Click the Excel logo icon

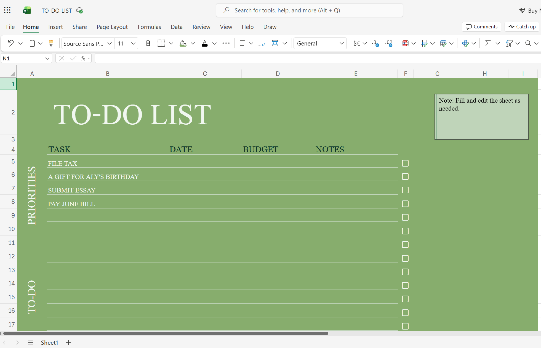click(27, 10)
